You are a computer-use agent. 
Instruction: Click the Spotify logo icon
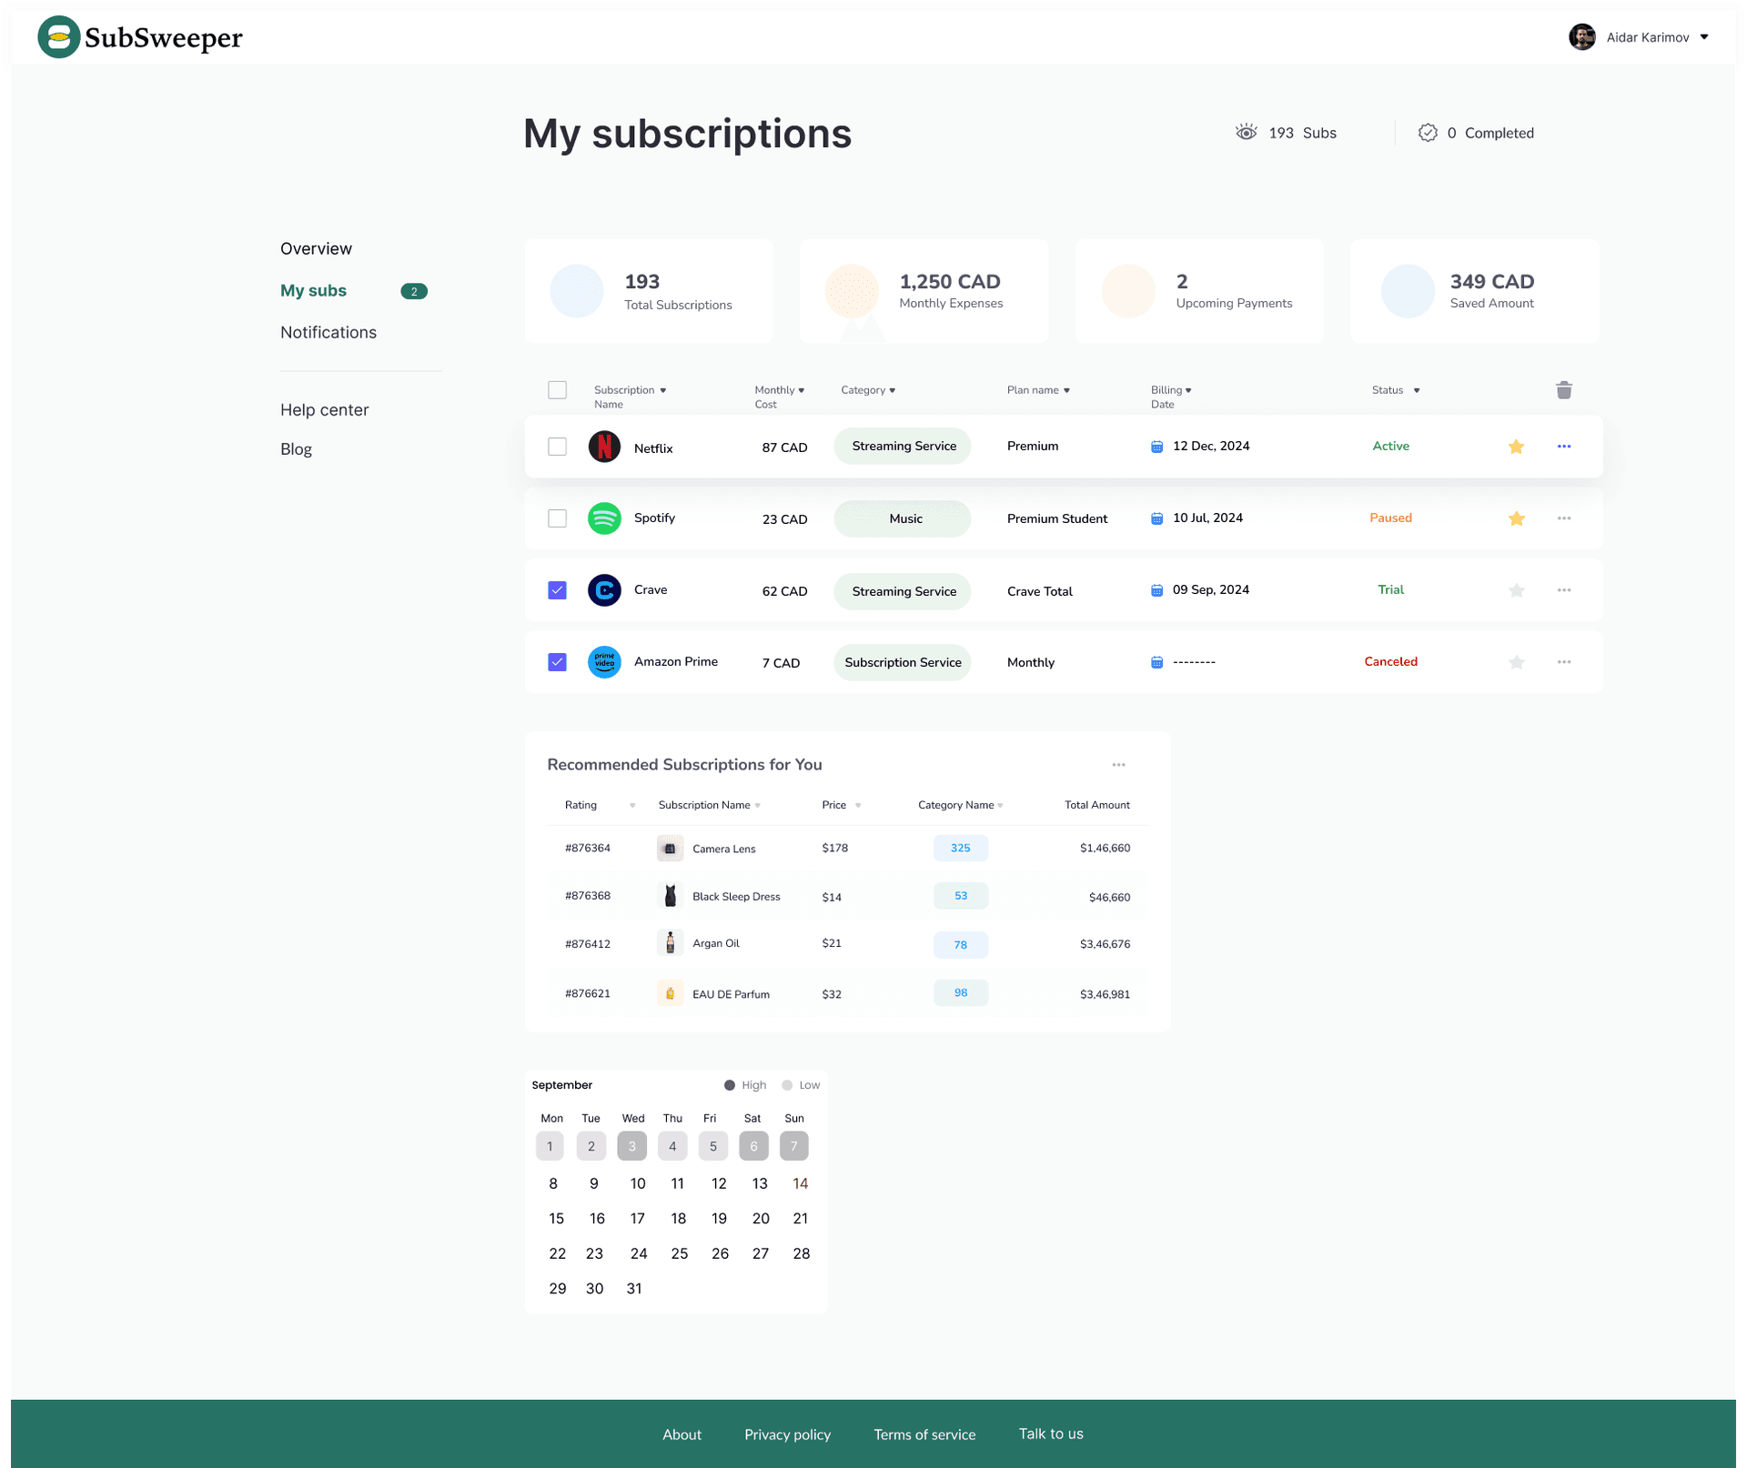pyautogui.click(x=604, y=518)
